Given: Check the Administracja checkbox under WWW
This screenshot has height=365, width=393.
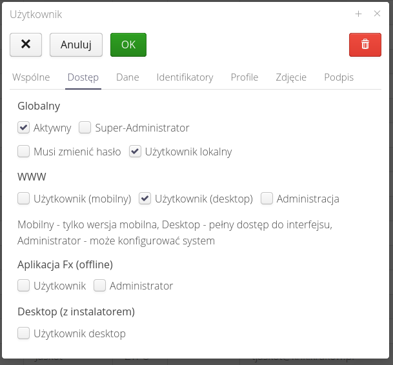Looking at the screenshot, I should pos(267,199).
